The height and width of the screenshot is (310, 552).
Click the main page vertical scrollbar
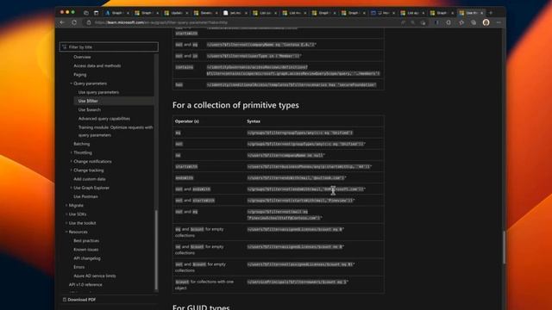(x=504, y=247)
